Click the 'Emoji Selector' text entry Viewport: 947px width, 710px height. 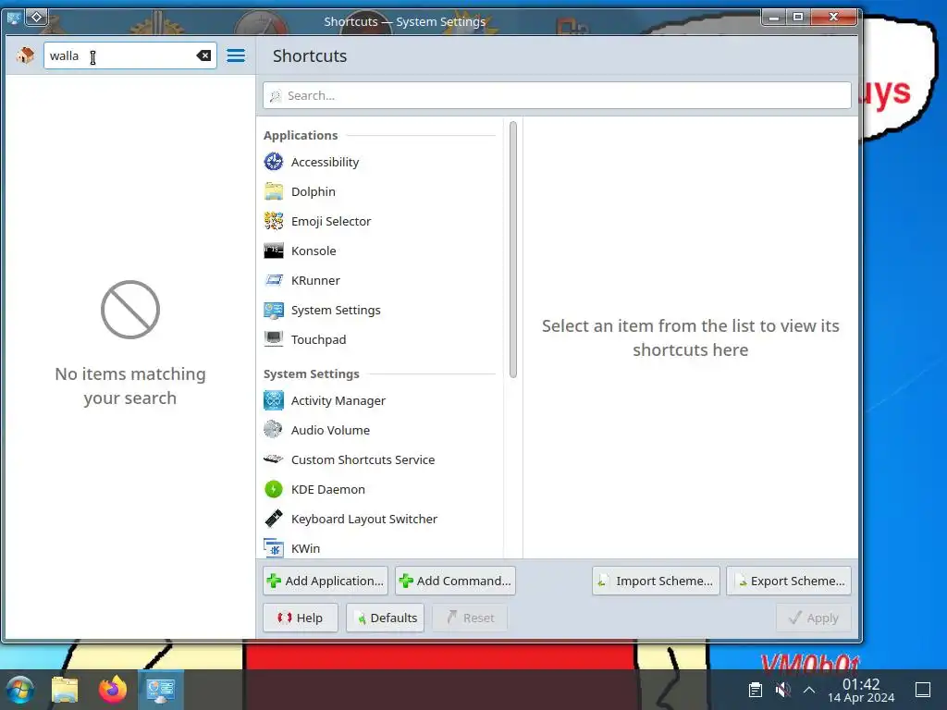(331, 221)
